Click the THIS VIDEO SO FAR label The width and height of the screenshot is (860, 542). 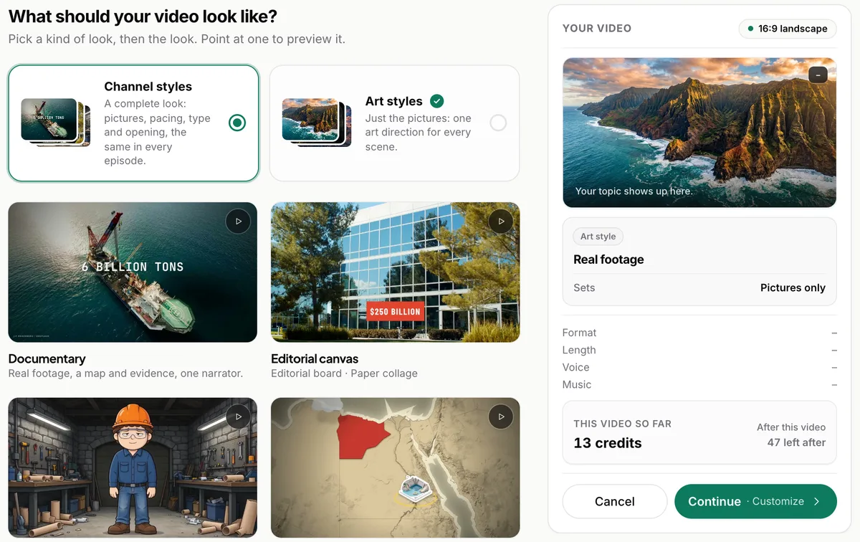(622, 424)
